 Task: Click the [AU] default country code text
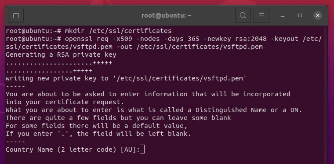click(x=128, y=149)
